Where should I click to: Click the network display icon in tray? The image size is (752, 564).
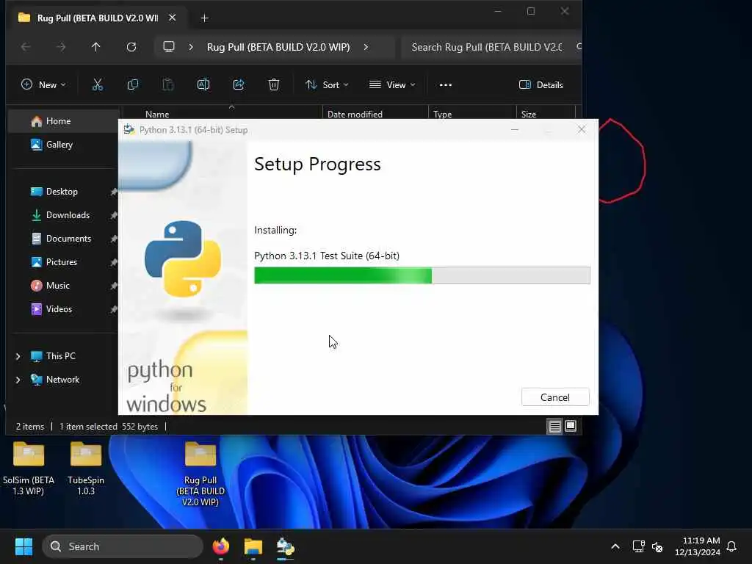[x=638, y=546]
